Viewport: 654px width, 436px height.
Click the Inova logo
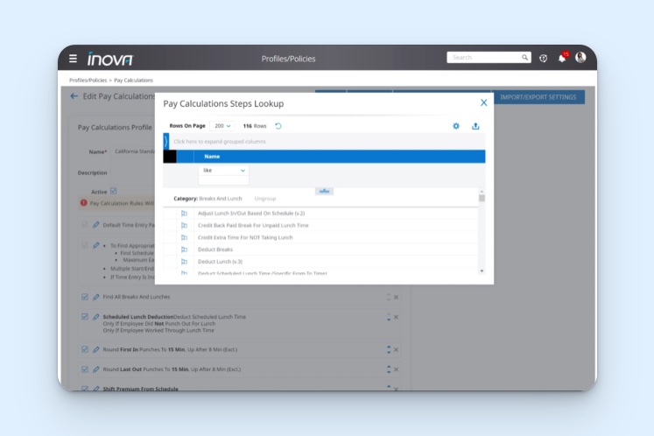tap(109, 59)
